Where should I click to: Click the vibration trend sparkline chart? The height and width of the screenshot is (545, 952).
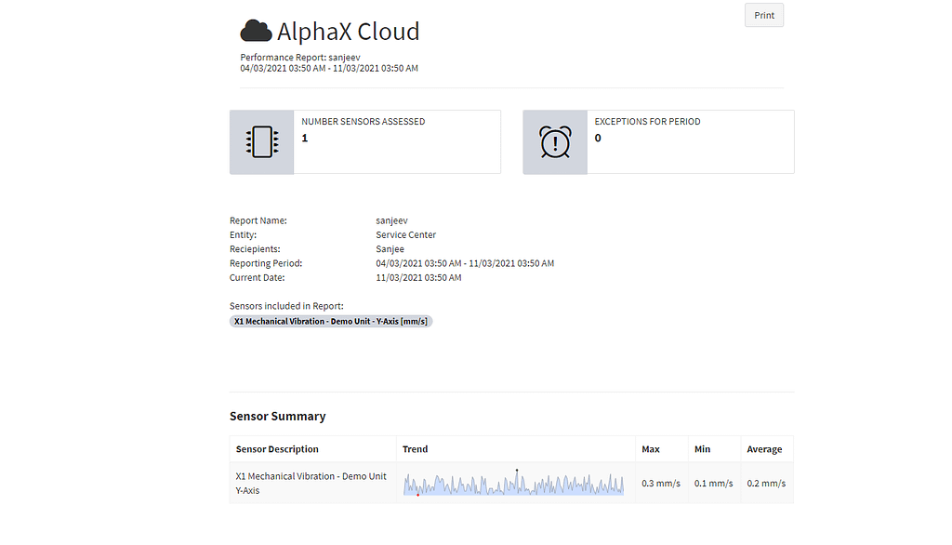coord(513,483)
